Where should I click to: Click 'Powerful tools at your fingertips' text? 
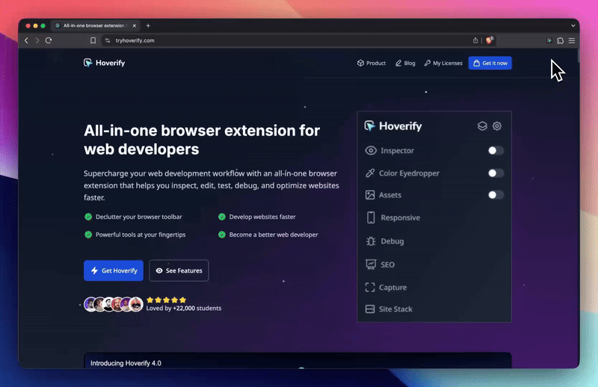pos(141,235)
